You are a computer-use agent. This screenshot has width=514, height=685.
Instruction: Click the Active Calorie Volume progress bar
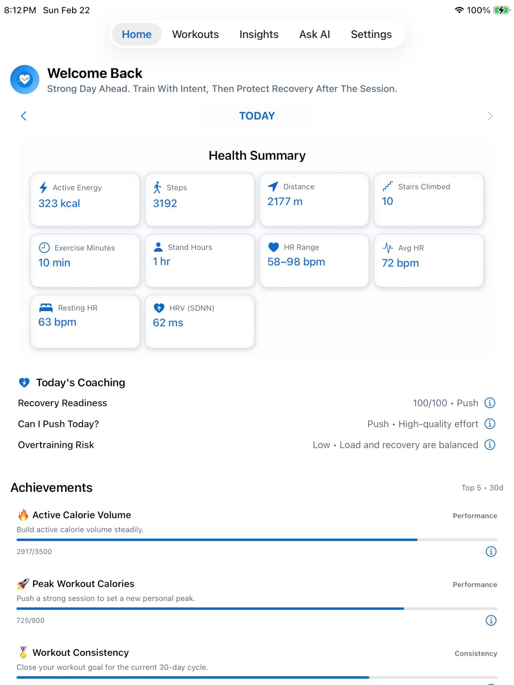pos(257,540)
